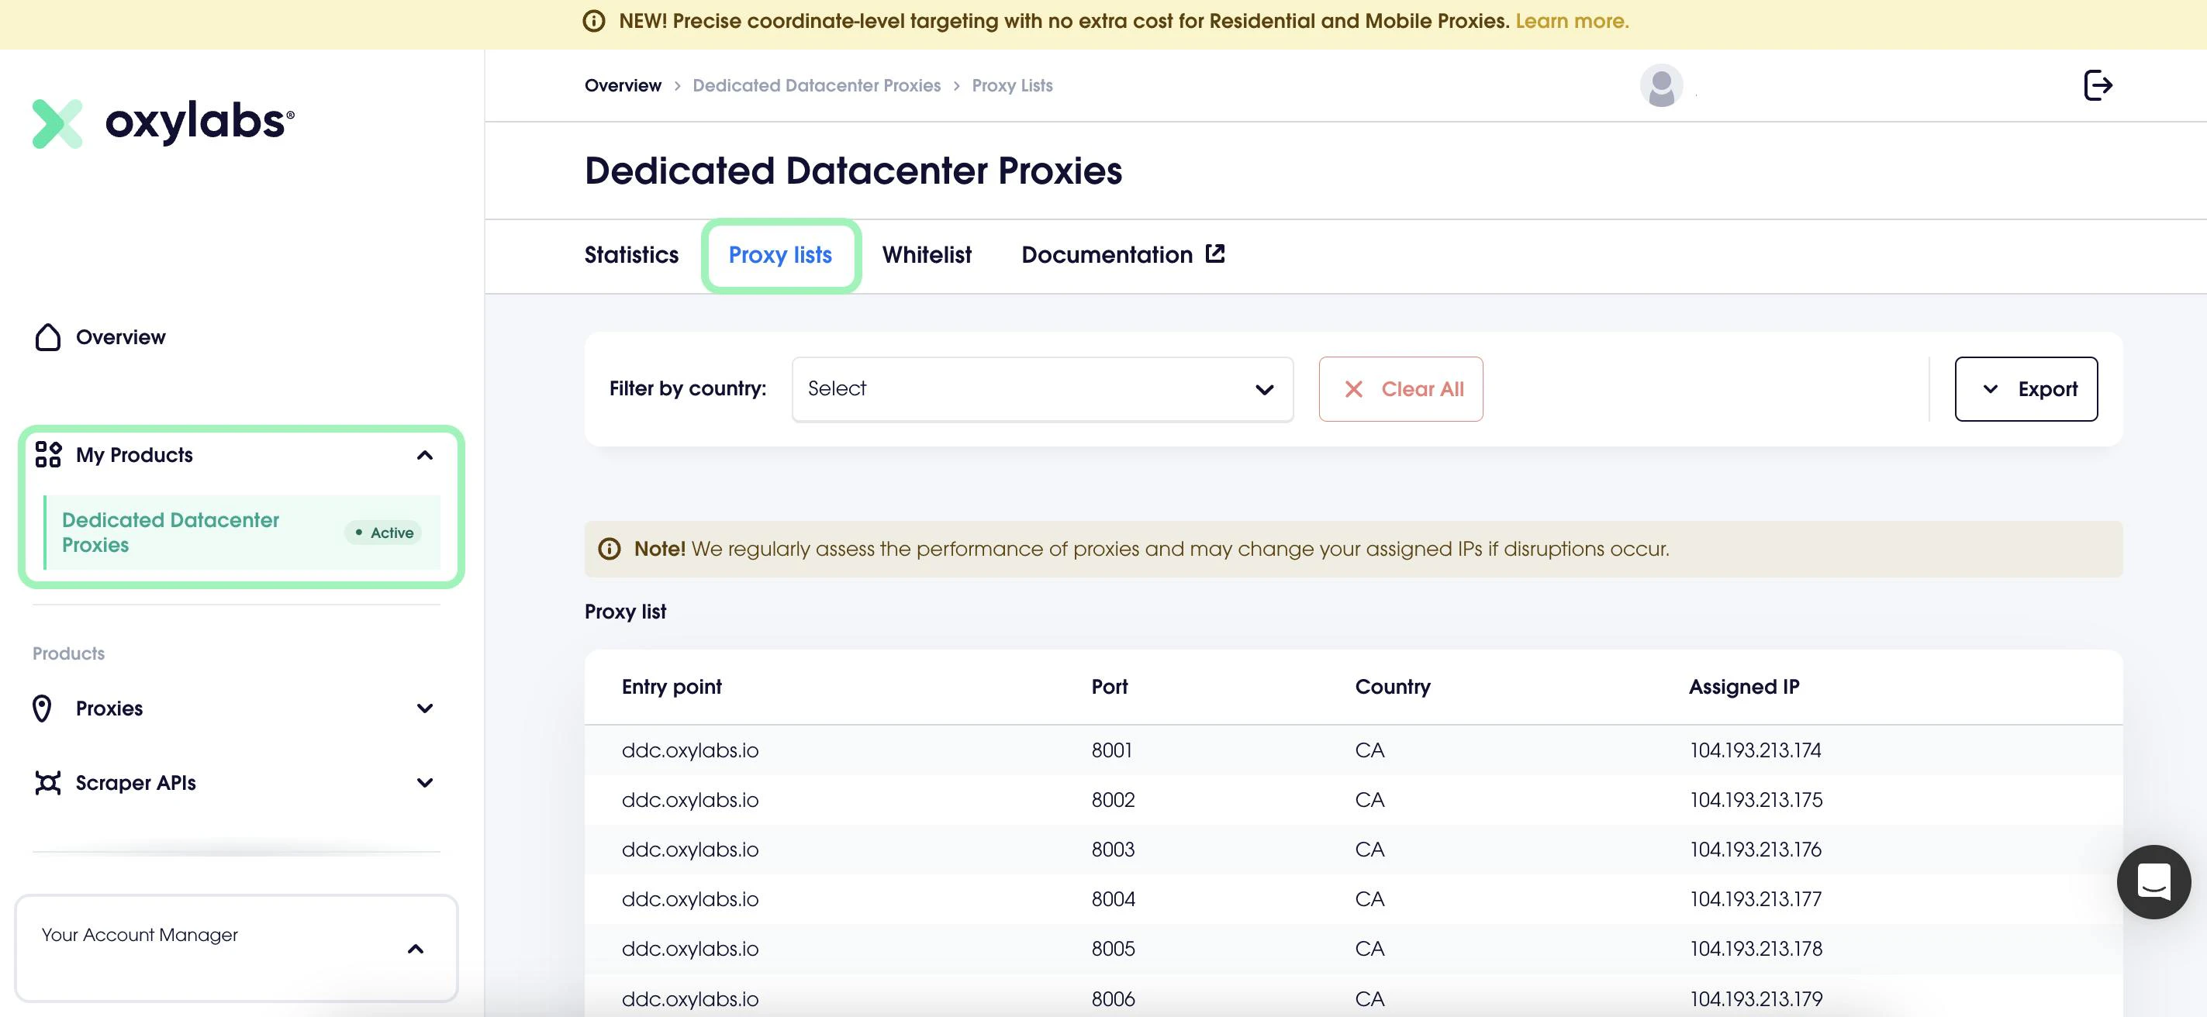This screenshot has height=1017, width=2207.
Task: Click port 8002 cell
Action: click(1113, 799)
